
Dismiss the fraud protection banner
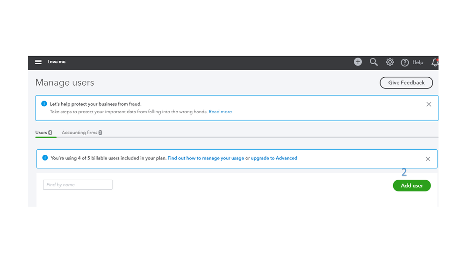point(429,104)
